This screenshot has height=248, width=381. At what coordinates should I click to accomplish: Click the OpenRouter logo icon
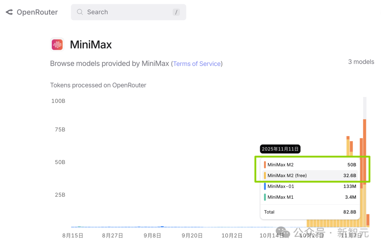pyautogui.click(x=10, y=12)
